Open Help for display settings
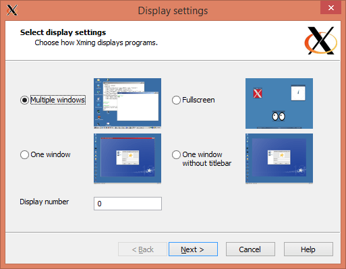Screen dimensions: 346x269 (x=308, y=249)
